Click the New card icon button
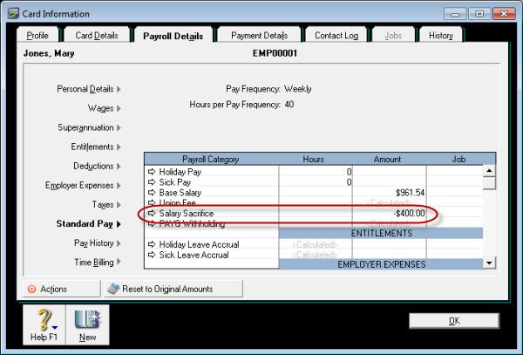This screenshot has height=355, width=523. click(x=85, y=324)
